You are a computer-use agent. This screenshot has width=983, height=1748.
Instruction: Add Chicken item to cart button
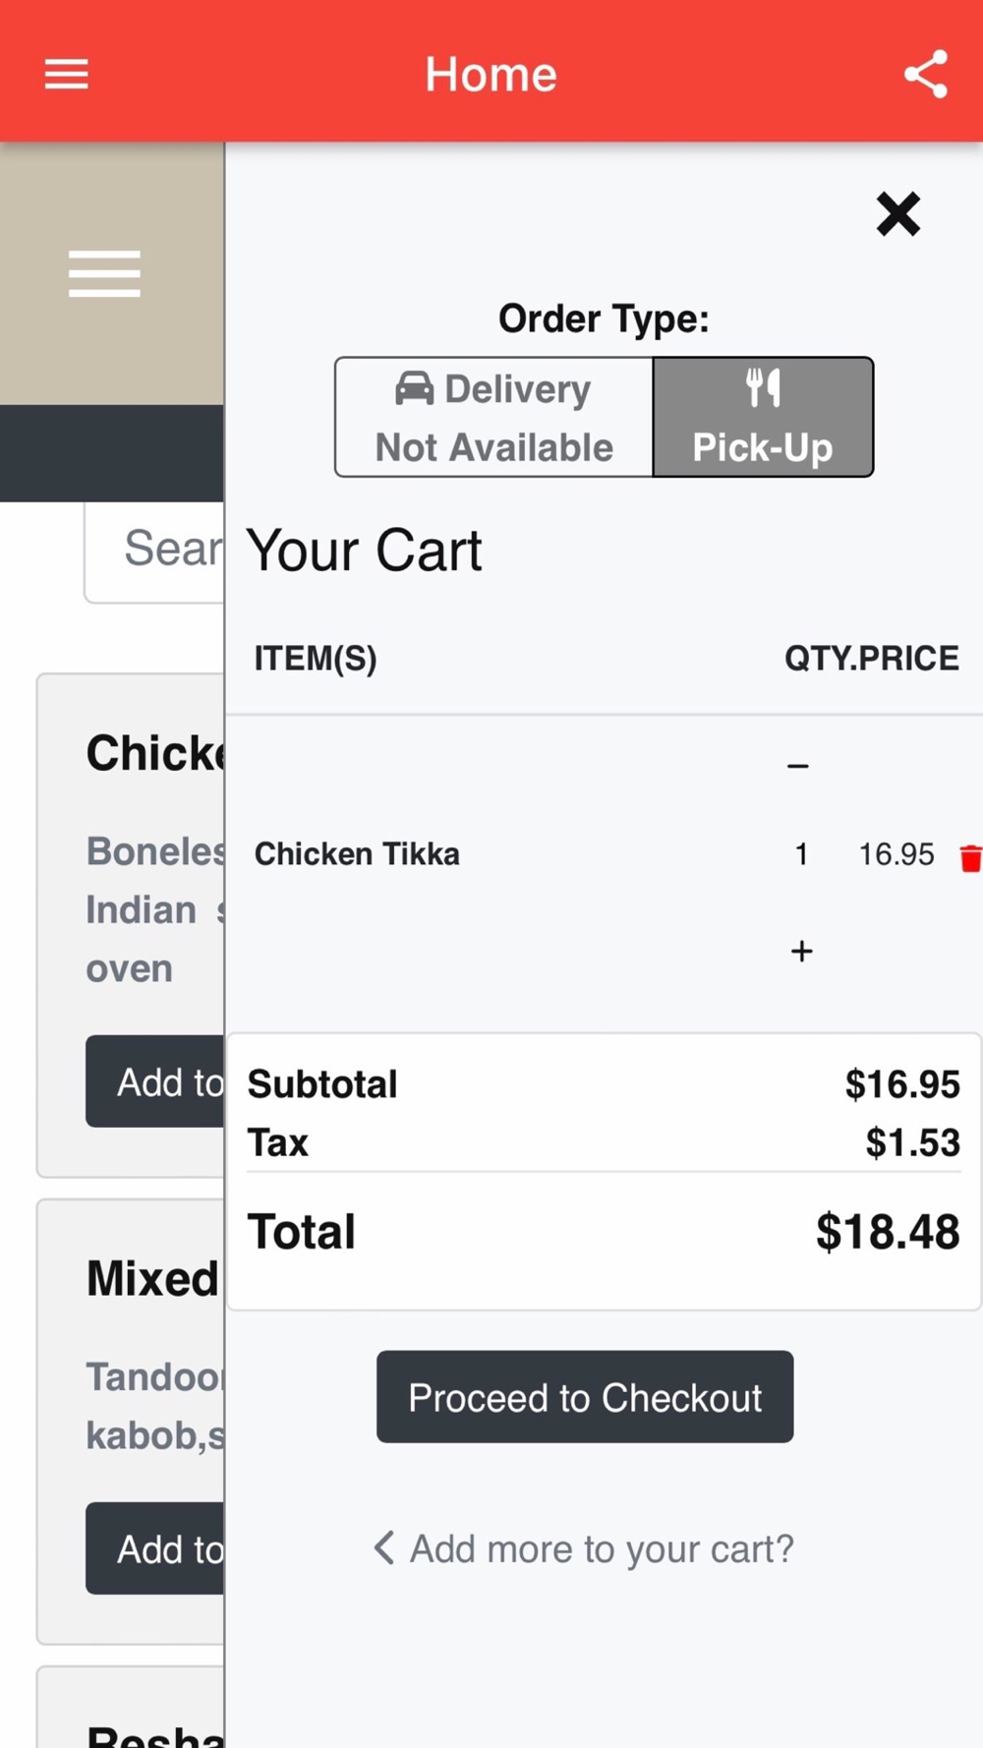click(155, 1081)
